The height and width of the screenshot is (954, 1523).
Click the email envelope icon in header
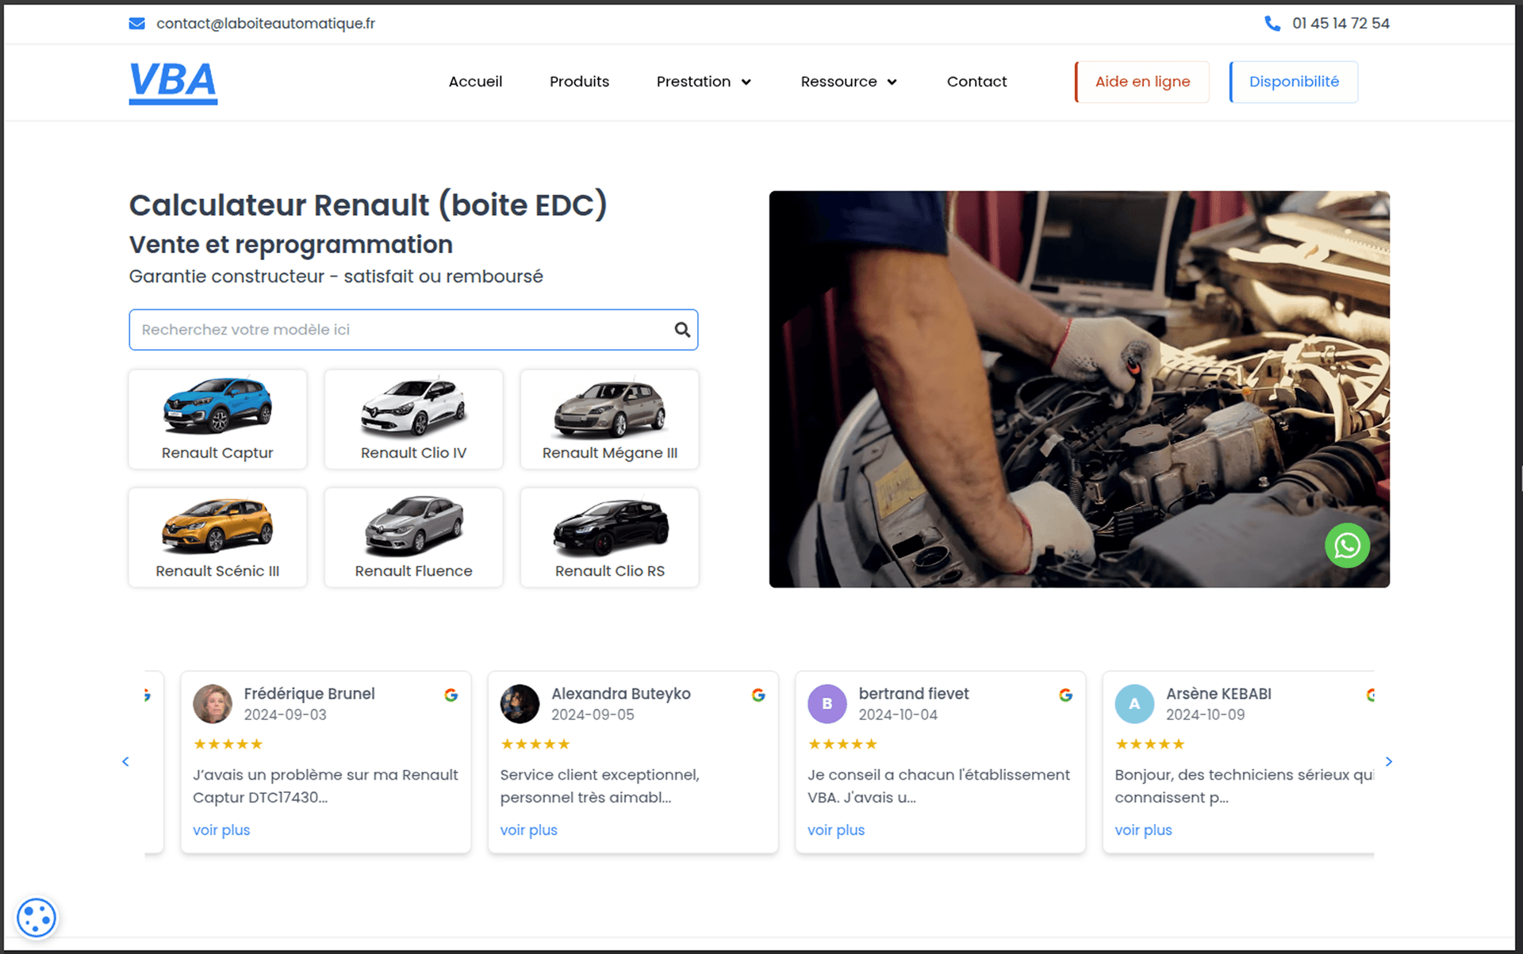pos(136,23)
